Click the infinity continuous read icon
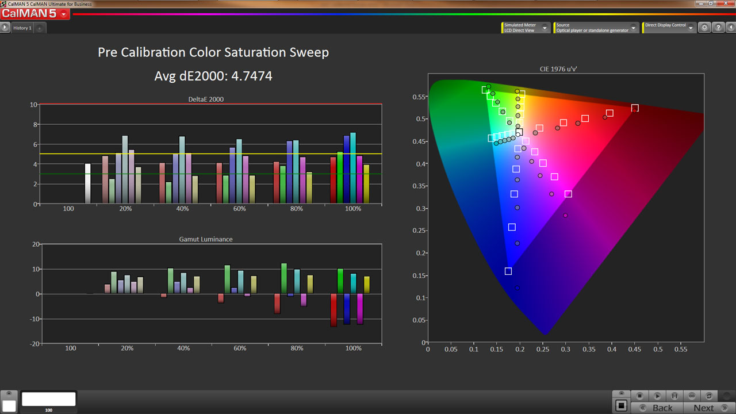Screen dimensions: 736x414 (x=692, y=396)
